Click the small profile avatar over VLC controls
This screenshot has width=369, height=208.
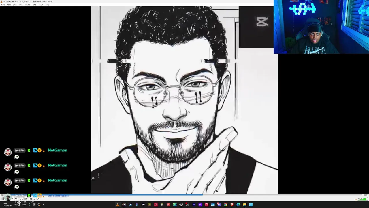click(x=8, y=198)
